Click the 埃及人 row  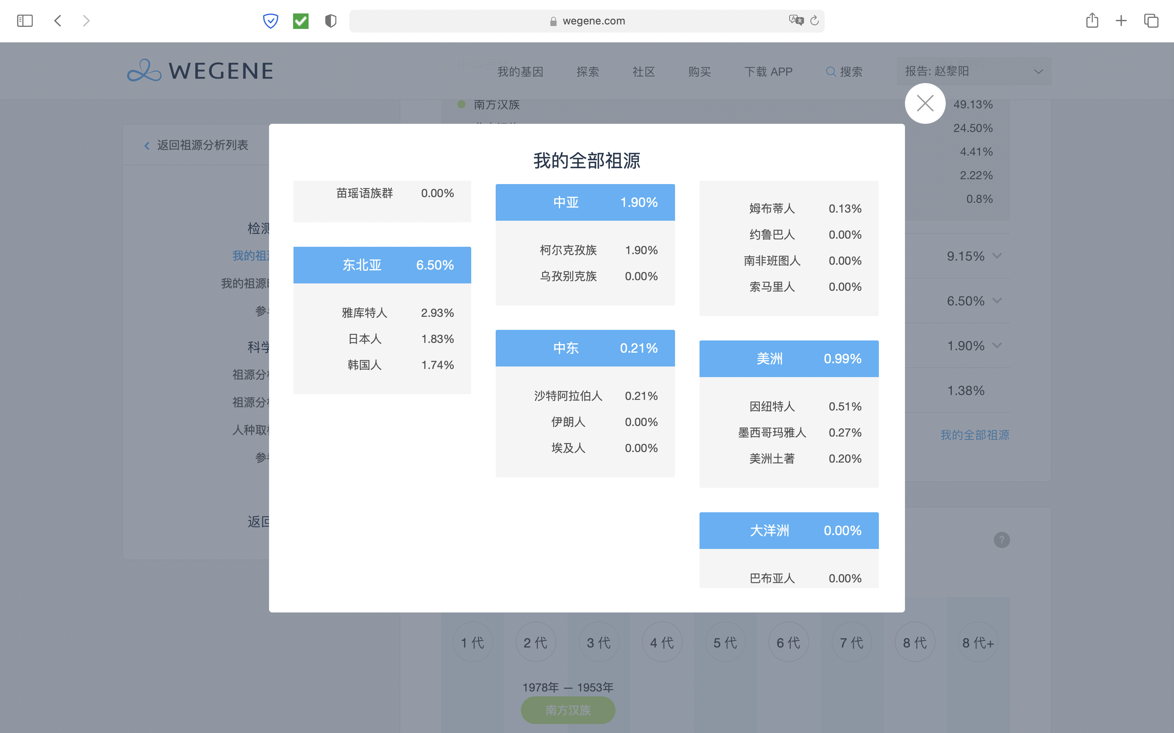pyautogui.click(x=585, y=448)
